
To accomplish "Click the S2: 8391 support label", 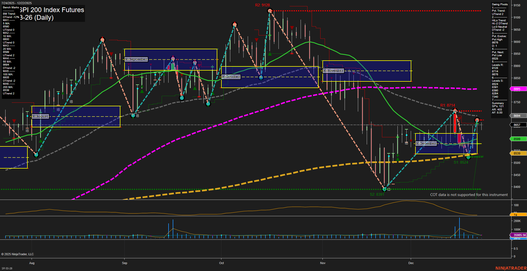I will 377,194.
